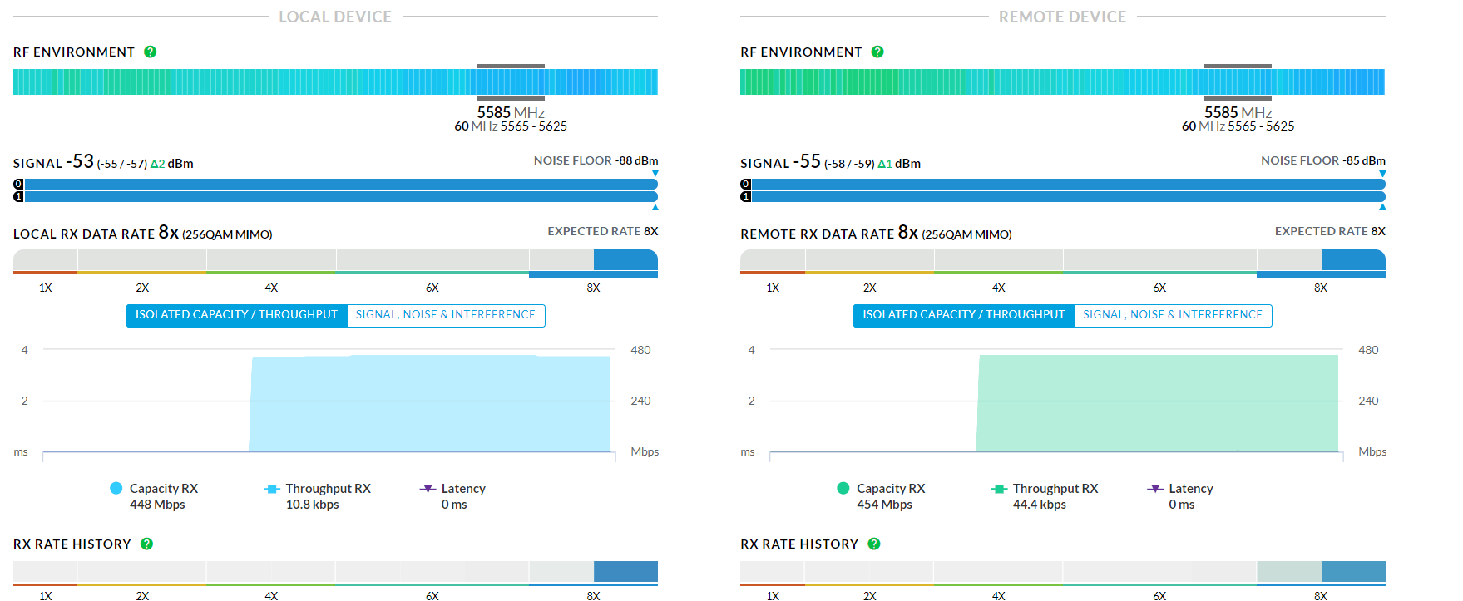Click the local Throughput RX legend marker
The width and height of the screenshot is (1463, 601).
pyautogui.click(x=271, y=489)
